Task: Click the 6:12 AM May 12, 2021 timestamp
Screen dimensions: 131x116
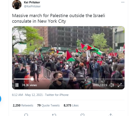Action: (27, 95)
